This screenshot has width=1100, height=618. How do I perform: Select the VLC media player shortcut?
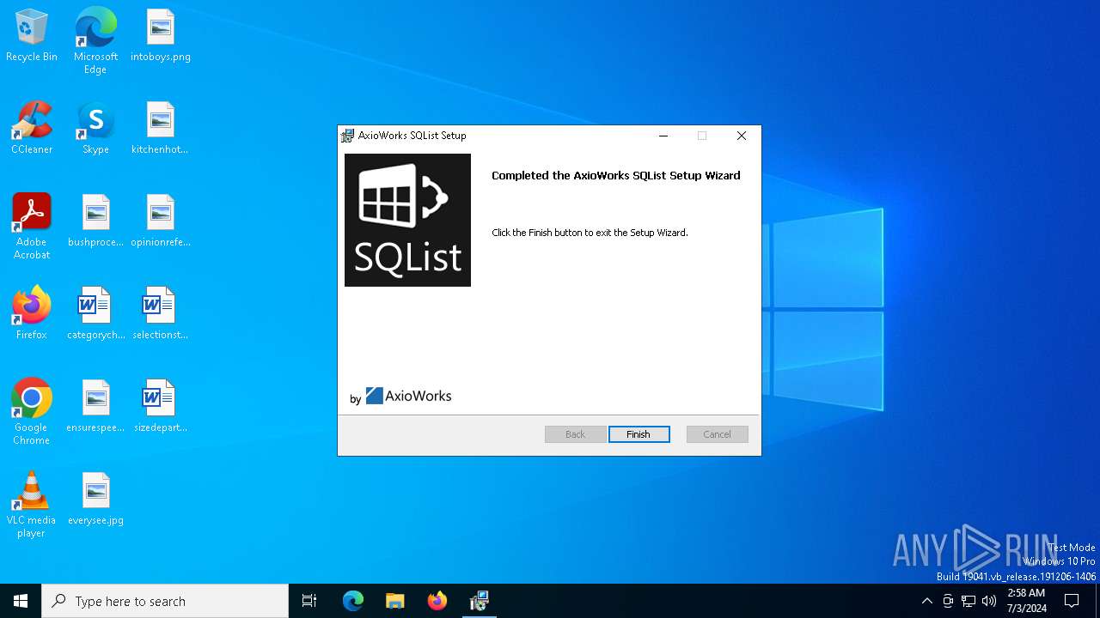point(32,505)
